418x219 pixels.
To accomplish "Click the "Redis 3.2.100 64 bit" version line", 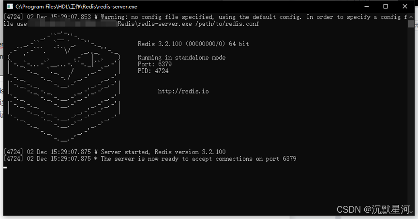I will click(x=193, y=44).
